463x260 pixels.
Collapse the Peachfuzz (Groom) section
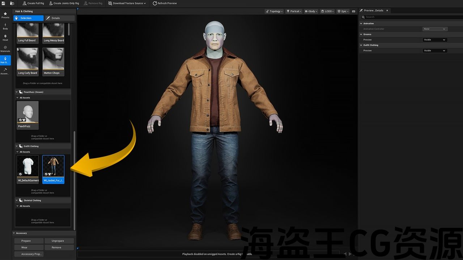[x=17, y=92]
